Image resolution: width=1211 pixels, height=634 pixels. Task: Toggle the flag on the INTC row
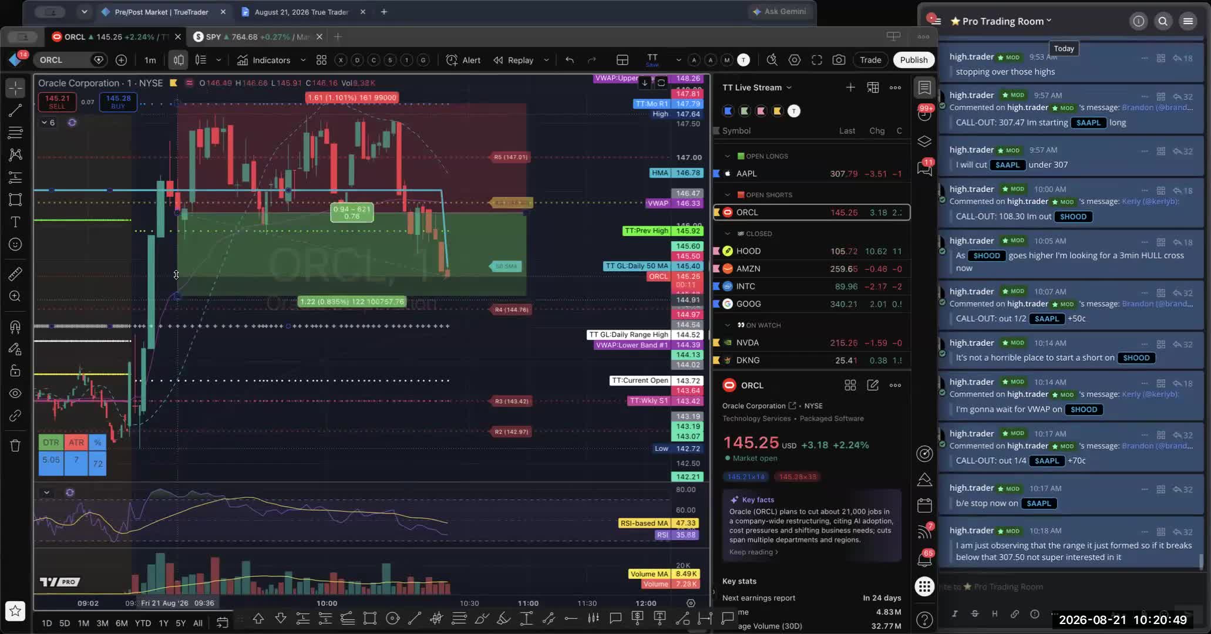tap(716, 286)
